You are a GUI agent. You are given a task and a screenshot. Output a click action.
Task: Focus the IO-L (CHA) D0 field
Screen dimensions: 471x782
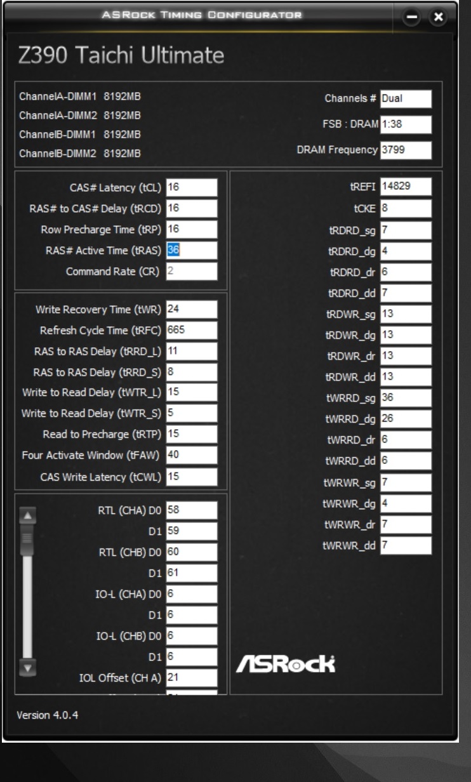click(192, 594)
